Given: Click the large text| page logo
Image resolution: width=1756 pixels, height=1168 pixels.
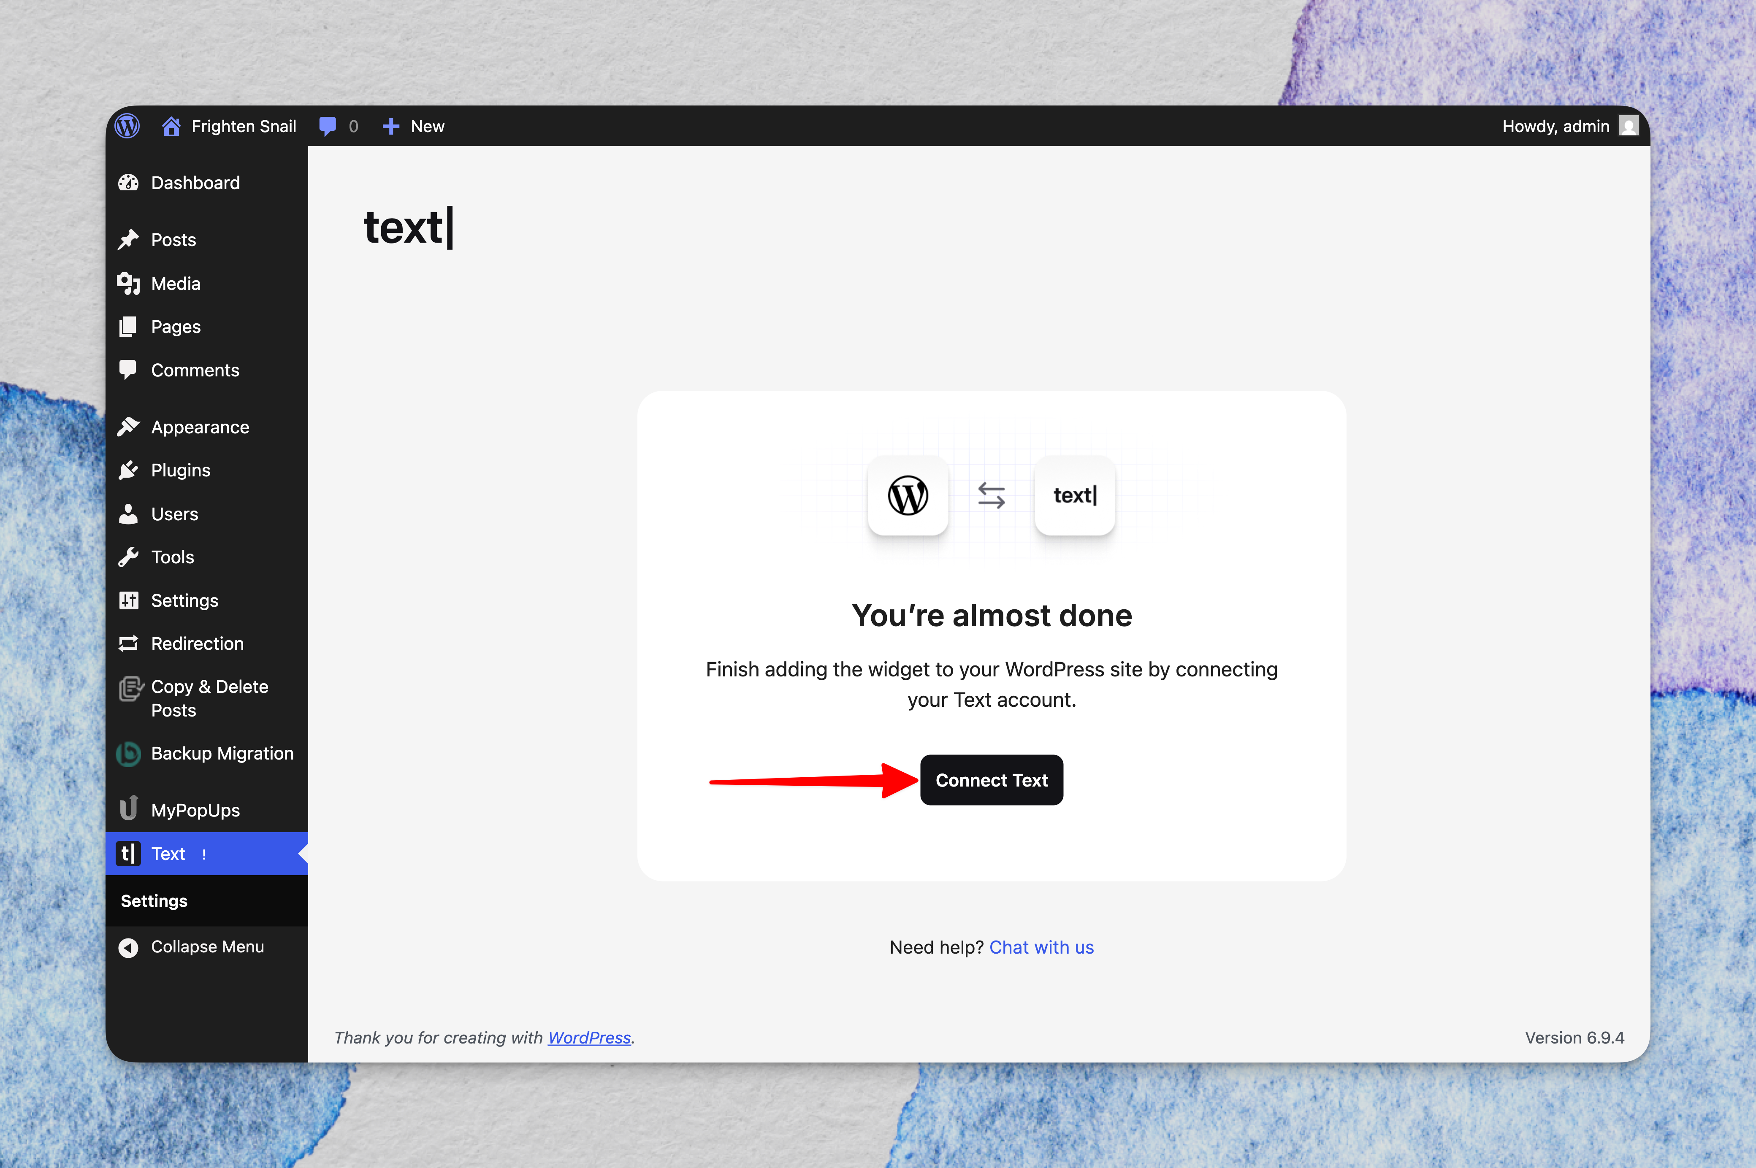Looking at the screenshot, I should [x=408, y=227].
